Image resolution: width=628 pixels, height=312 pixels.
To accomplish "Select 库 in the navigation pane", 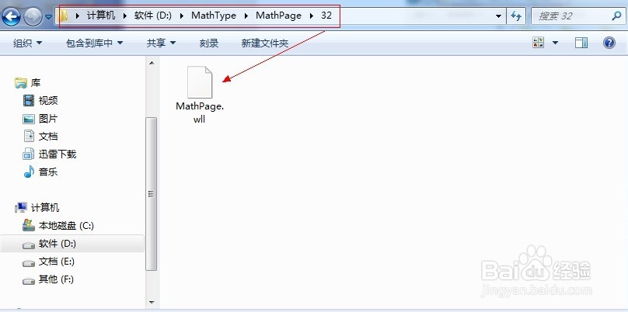I will click(36, 83).
